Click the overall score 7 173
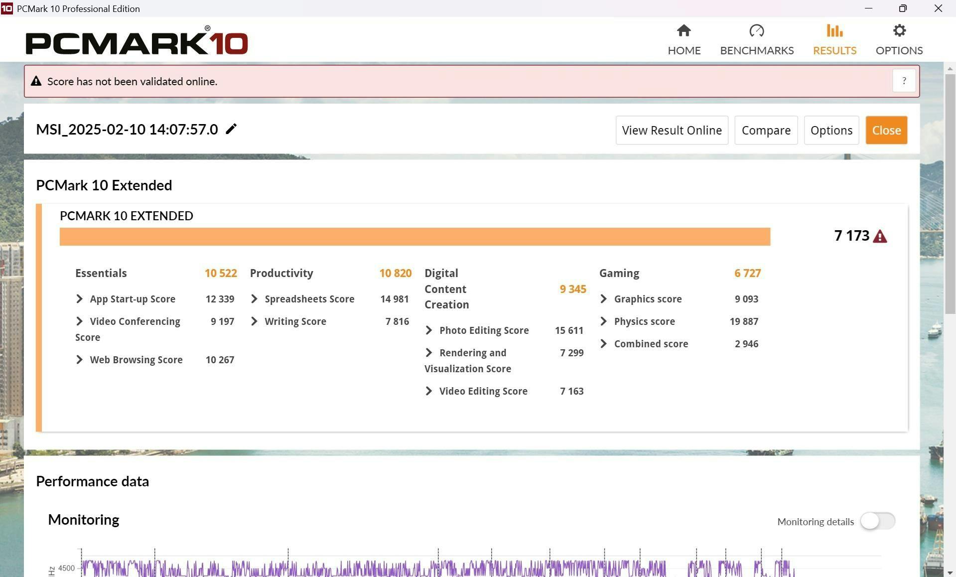The width and height of the screenshot is (956, 577). [x=851, y=236]
